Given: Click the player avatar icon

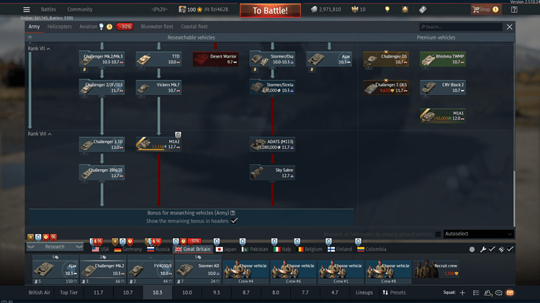Looking at the screenshot, I should pos(182,9).
